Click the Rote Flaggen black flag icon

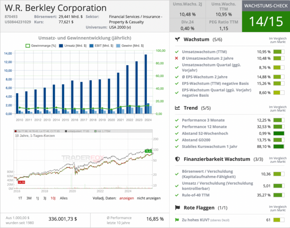pos(178,207)
